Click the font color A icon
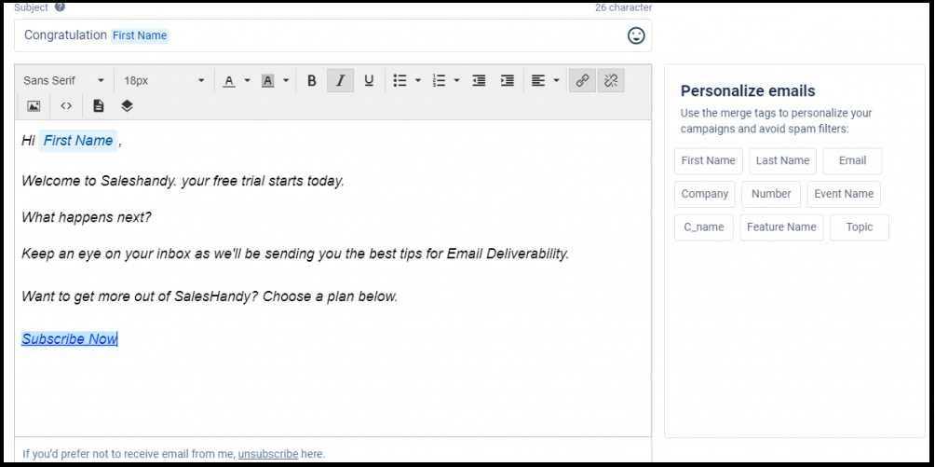Image resolution: width=935 pixels, height=467 pixels. coord(228,80)
